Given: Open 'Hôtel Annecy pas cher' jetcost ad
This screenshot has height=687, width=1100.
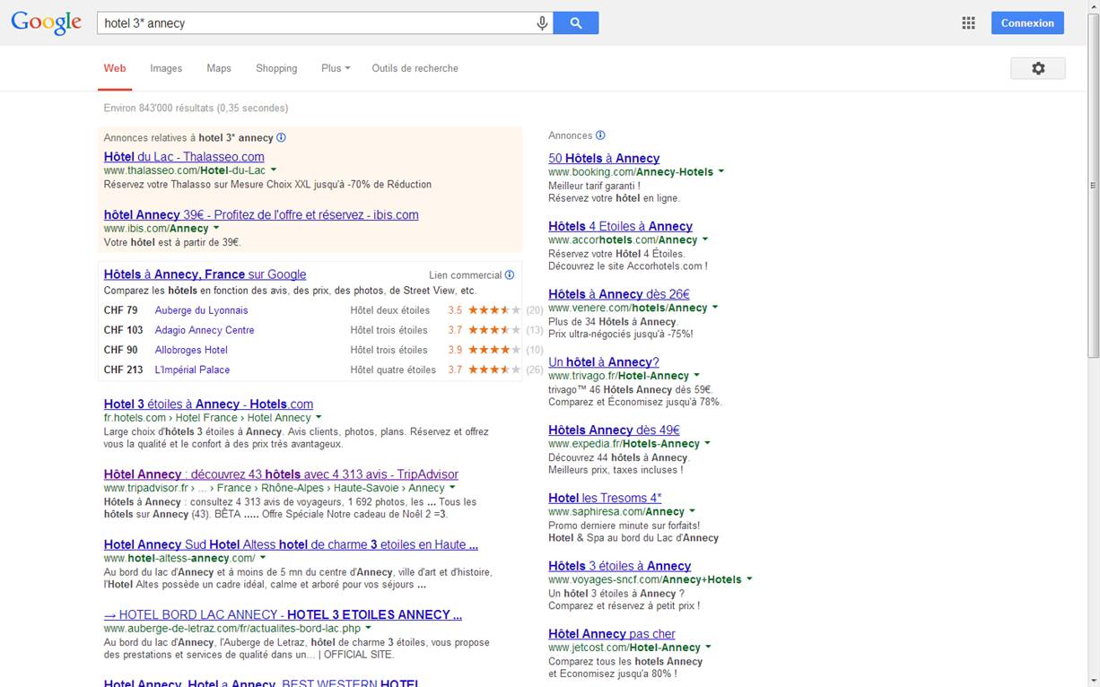Looking at the screenshot, I should (612, 634).
